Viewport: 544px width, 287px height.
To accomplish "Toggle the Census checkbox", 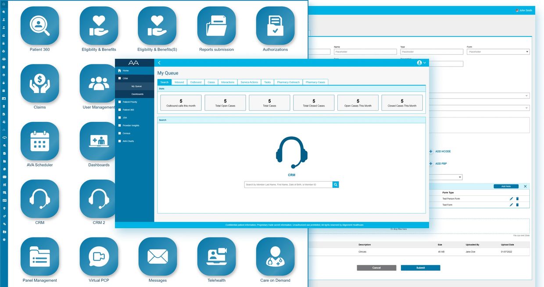I will (119, 133).
